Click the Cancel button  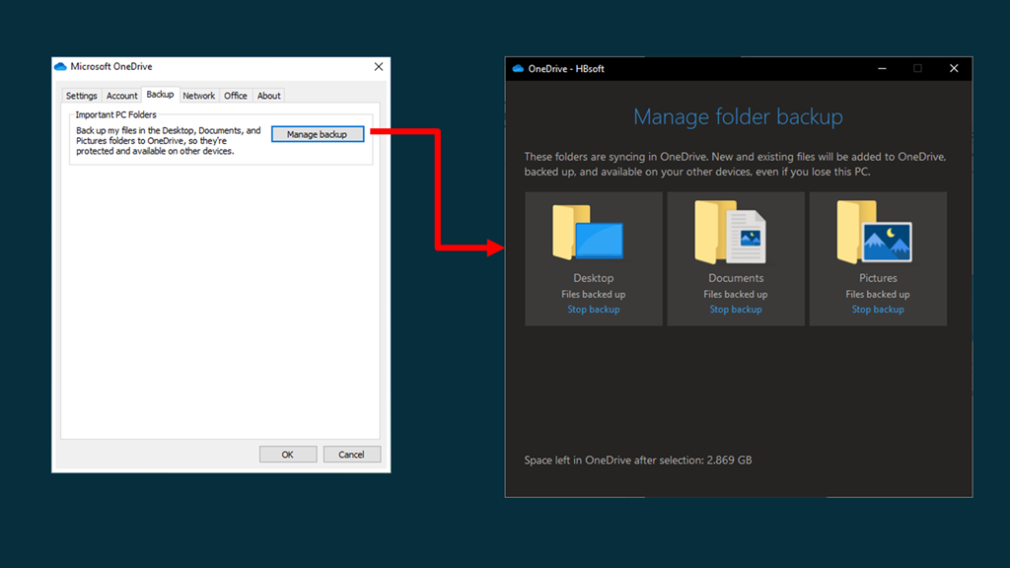point(351,455)
